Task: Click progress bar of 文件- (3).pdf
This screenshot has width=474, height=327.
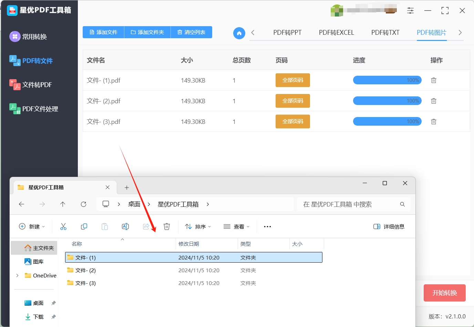Action: (x=387, y=122)
